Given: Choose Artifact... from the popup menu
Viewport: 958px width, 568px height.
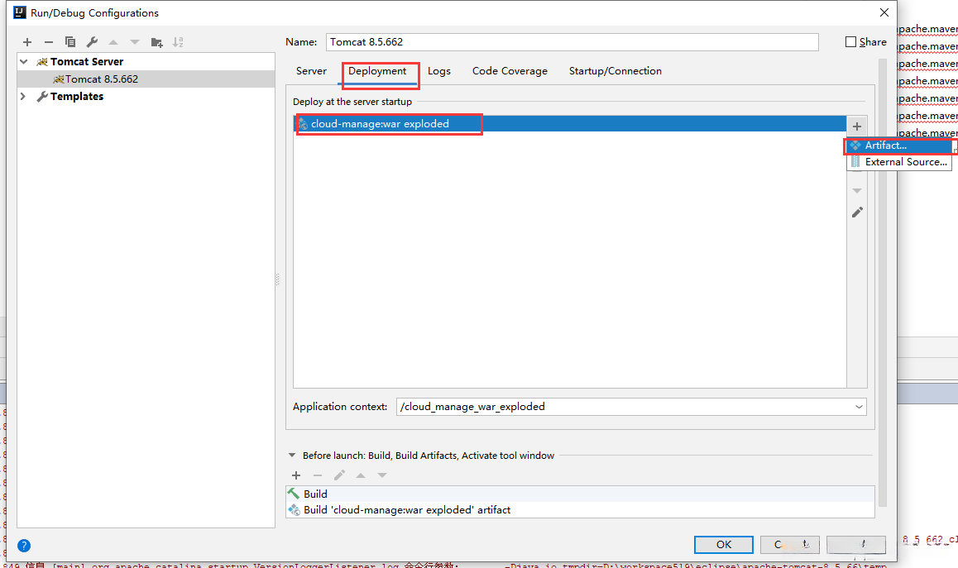Looking at the screenshot, I should (898, 146).
